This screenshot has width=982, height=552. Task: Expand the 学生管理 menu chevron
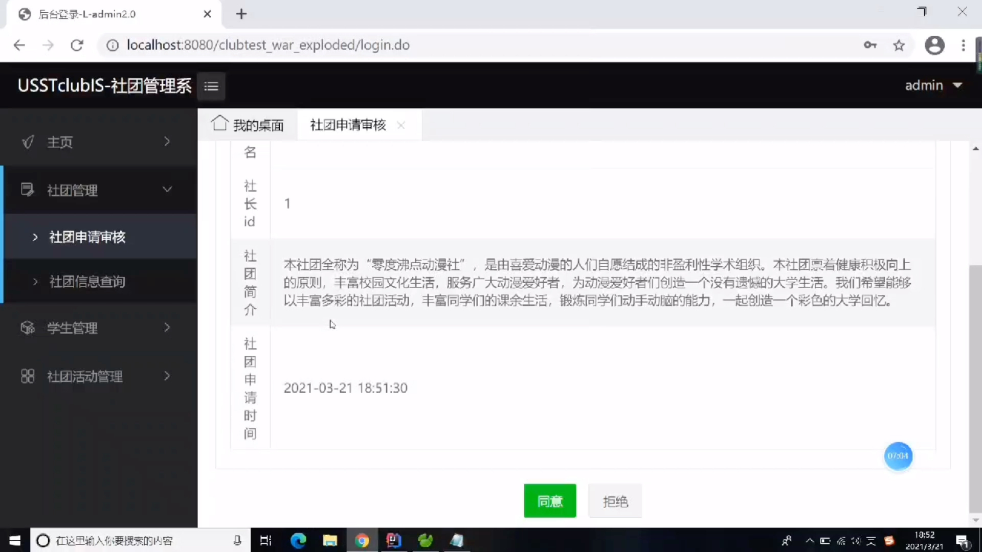(167, 328)
